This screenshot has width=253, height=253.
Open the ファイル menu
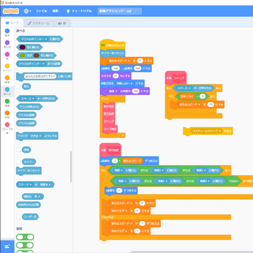coord(41,11)
